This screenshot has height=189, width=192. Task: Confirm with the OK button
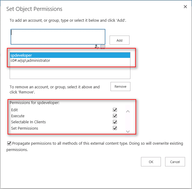pyautogui.click(x=151, y=162)
